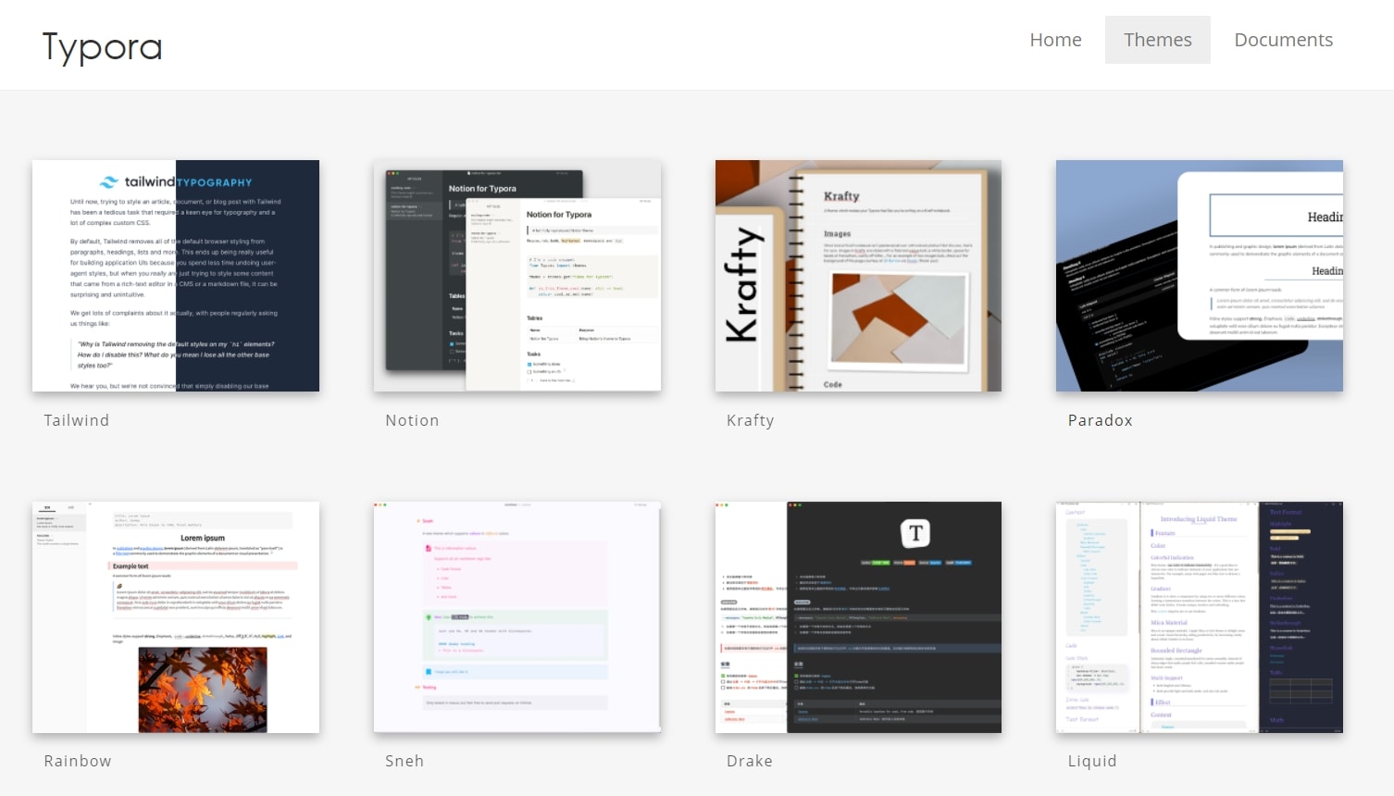Open the Paradox theme preview image
The image size is (1394, 796).
(x=1200, y=276)
